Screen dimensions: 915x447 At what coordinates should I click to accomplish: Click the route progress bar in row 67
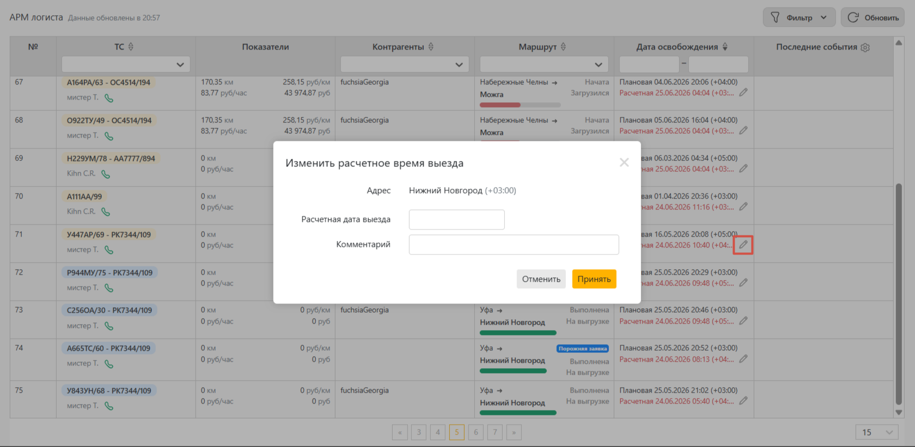pyautogui.click(x=520, y=105)
